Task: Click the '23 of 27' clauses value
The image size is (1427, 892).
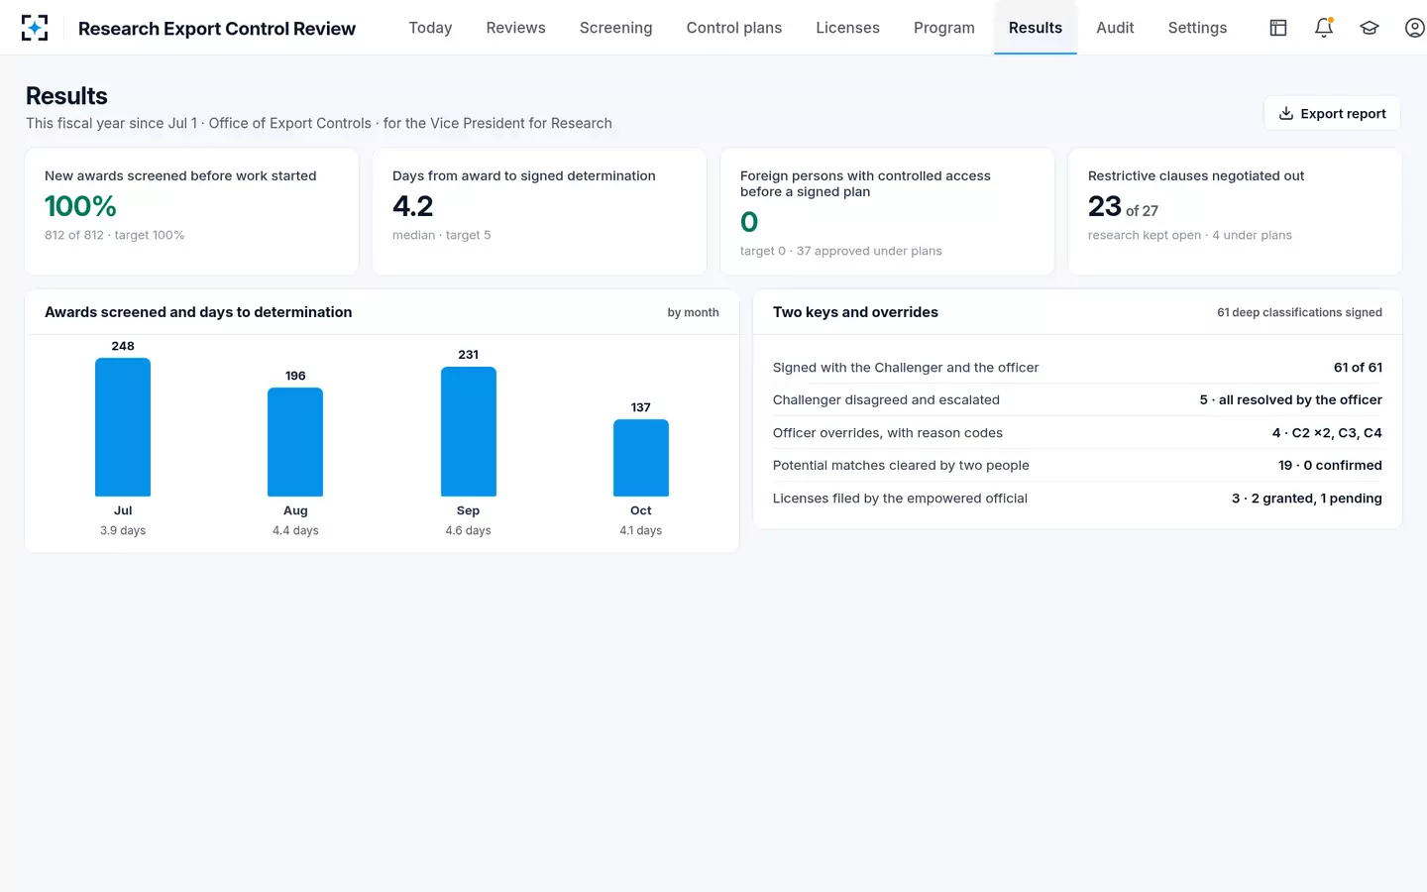Action: coord(1123,206)
